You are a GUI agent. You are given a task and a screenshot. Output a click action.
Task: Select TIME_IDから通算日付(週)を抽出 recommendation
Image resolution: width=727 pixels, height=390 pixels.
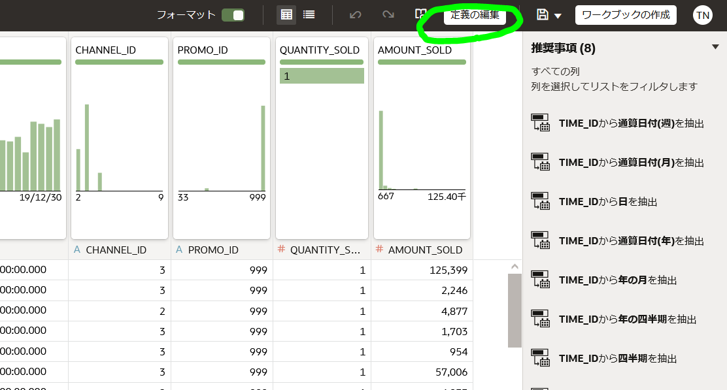(632, 123)
